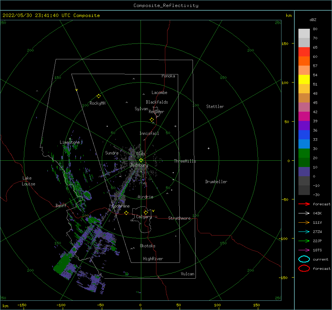Pick the bright yellow dBZ color swatch
The height and width of the screenshot is (310, 332).
[304, 80]
